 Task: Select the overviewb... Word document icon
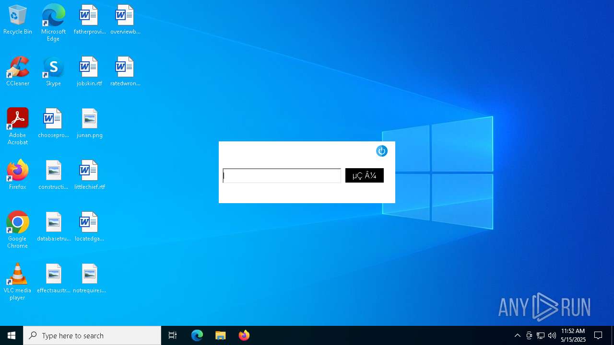click(125, 21)
